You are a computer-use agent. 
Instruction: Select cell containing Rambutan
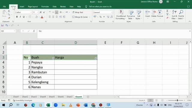[43, 72]
